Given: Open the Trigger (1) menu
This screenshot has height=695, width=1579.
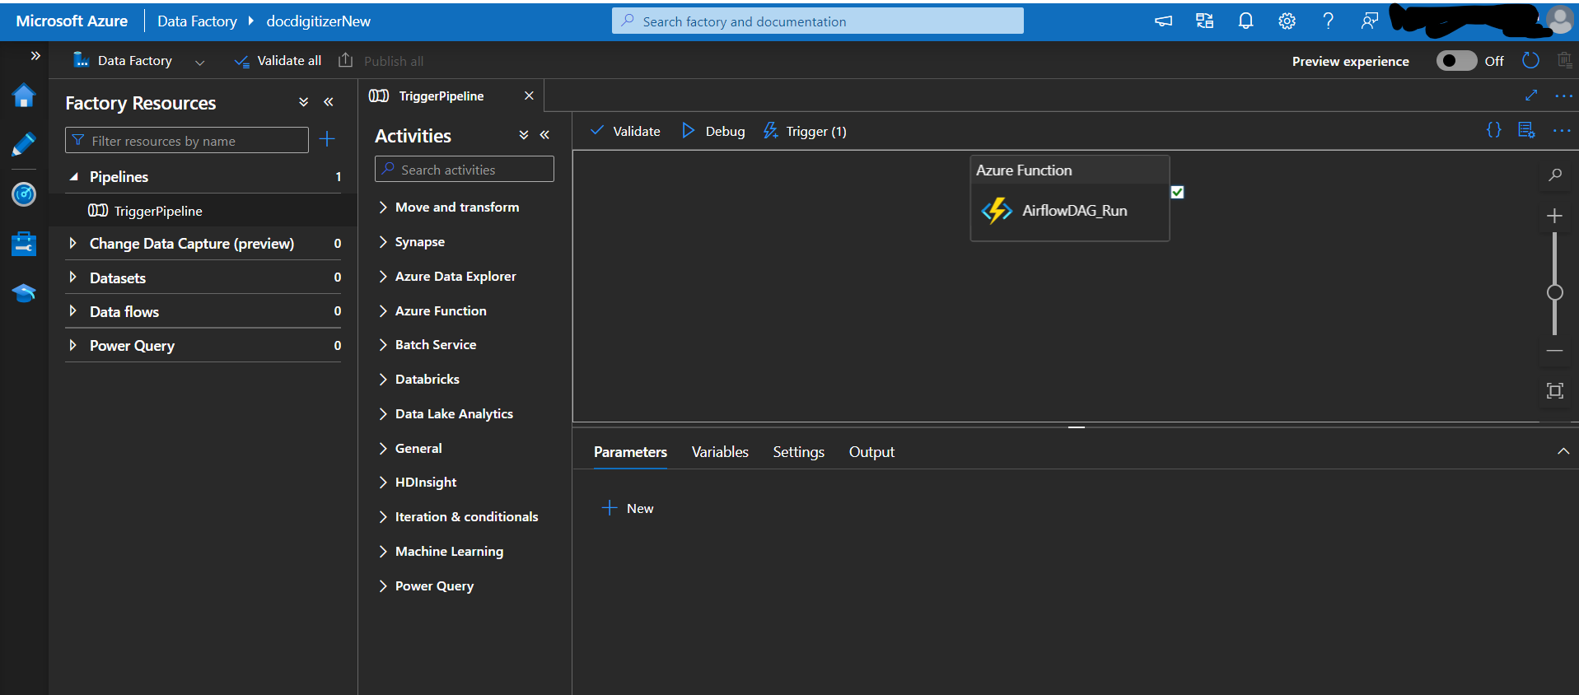Looking at the screenshot, I should click(x=805, y=131).
